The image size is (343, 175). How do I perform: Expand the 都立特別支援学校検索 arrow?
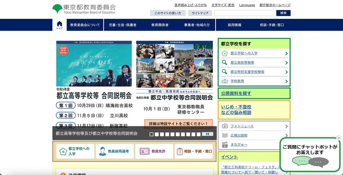pyautogui.click(x=286, y=72)
